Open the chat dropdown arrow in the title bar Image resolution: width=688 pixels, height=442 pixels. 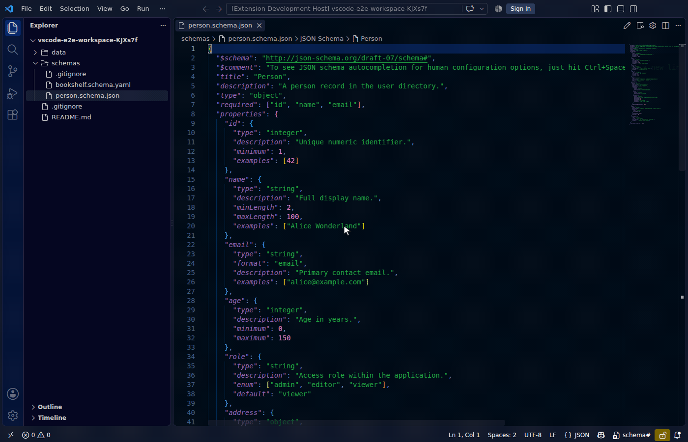482,9
